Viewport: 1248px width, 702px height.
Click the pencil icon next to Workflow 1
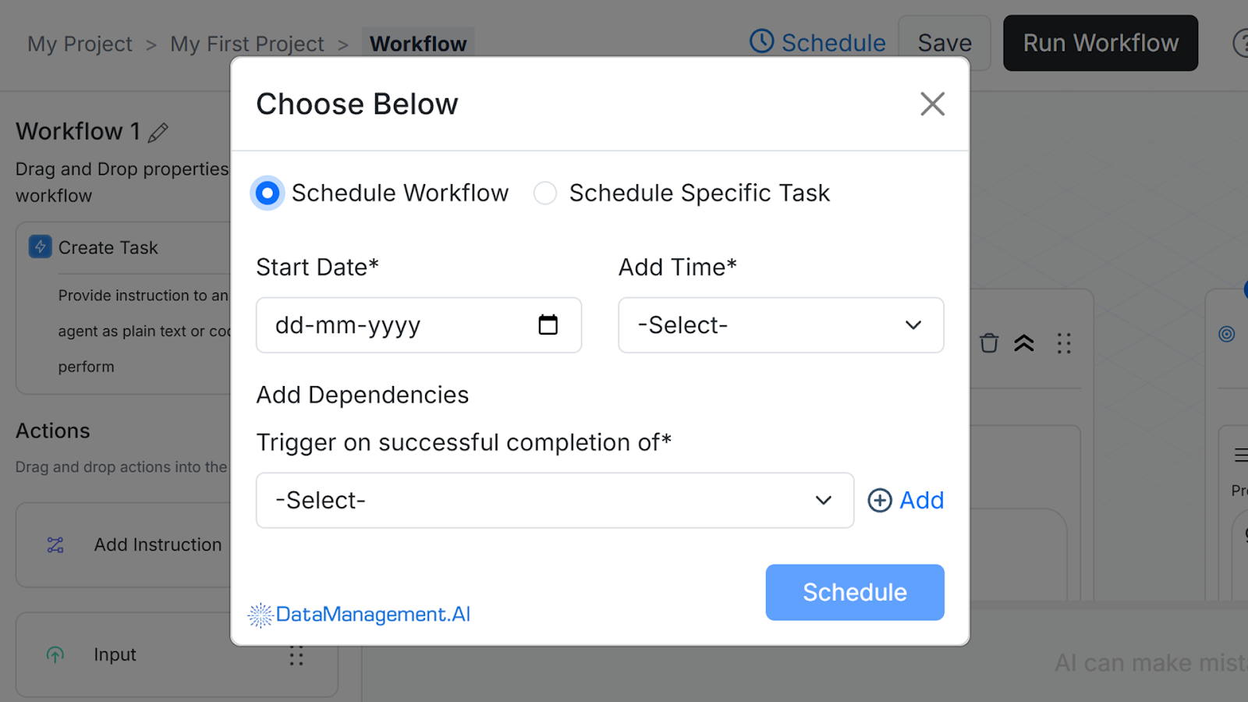158,133
